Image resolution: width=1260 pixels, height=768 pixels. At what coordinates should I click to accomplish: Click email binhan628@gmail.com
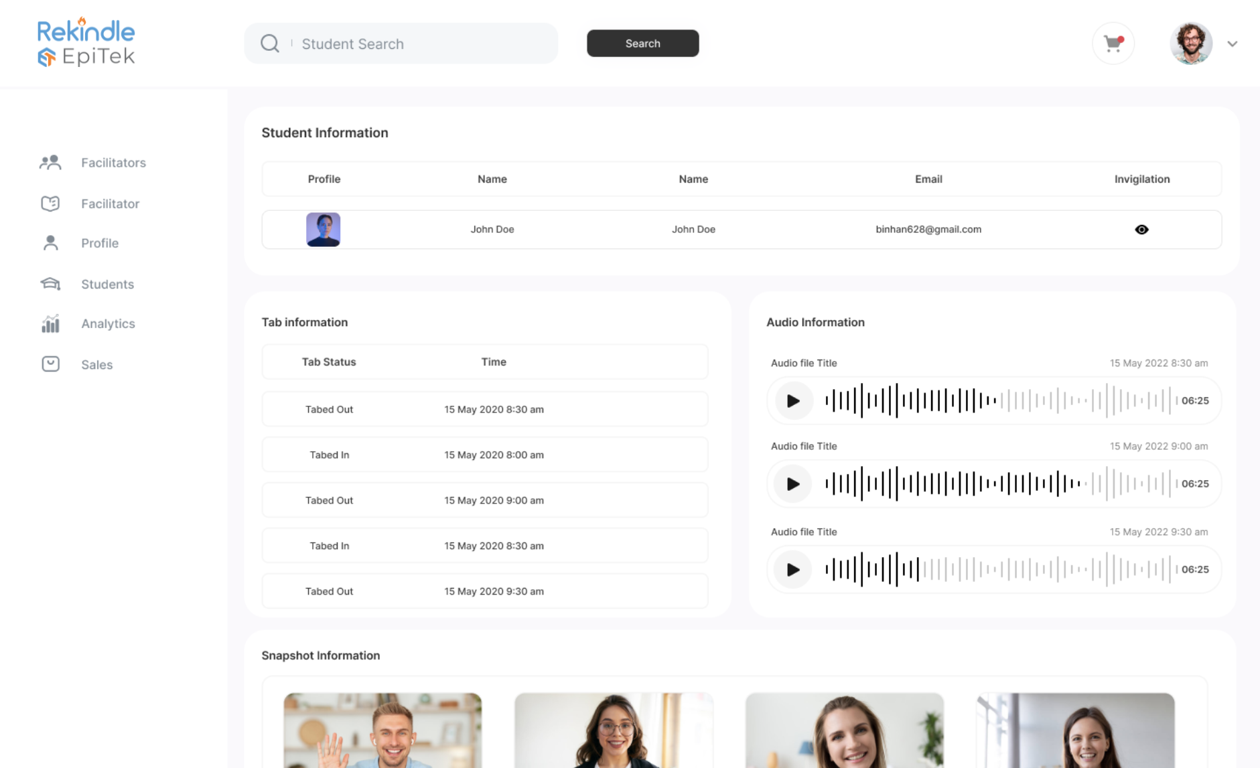pos(928,229)
